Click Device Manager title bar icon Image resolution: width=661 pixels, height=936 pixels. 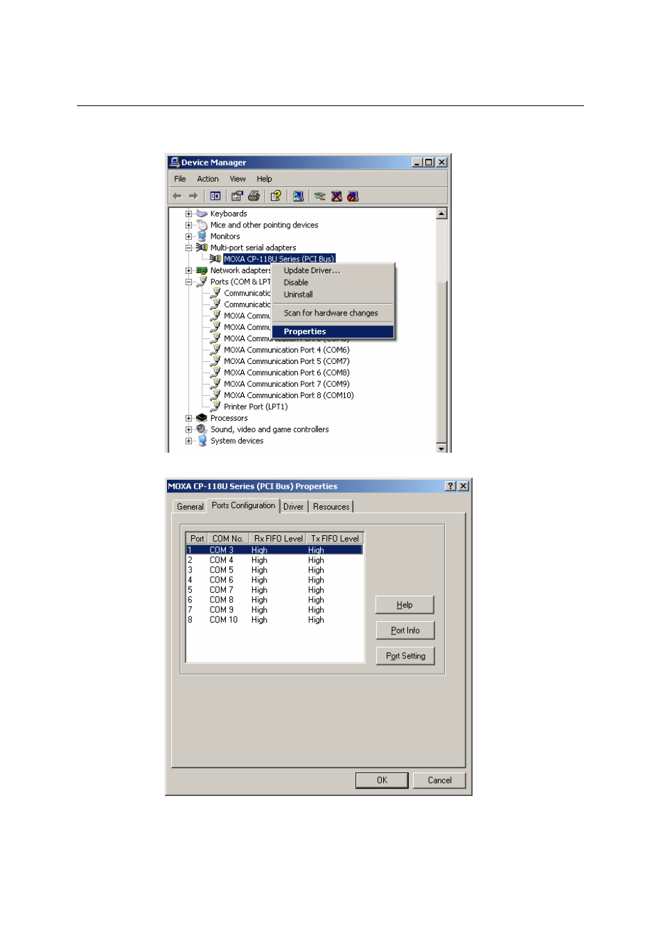point(174,162)
